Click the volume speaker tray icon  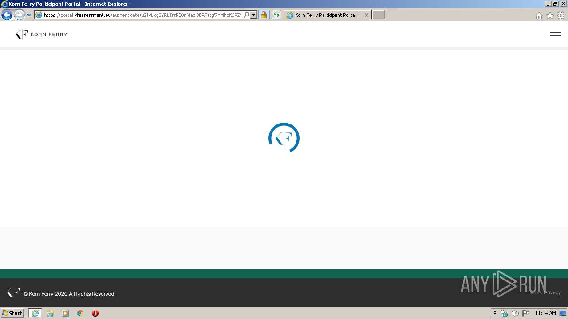pos(515,313)
